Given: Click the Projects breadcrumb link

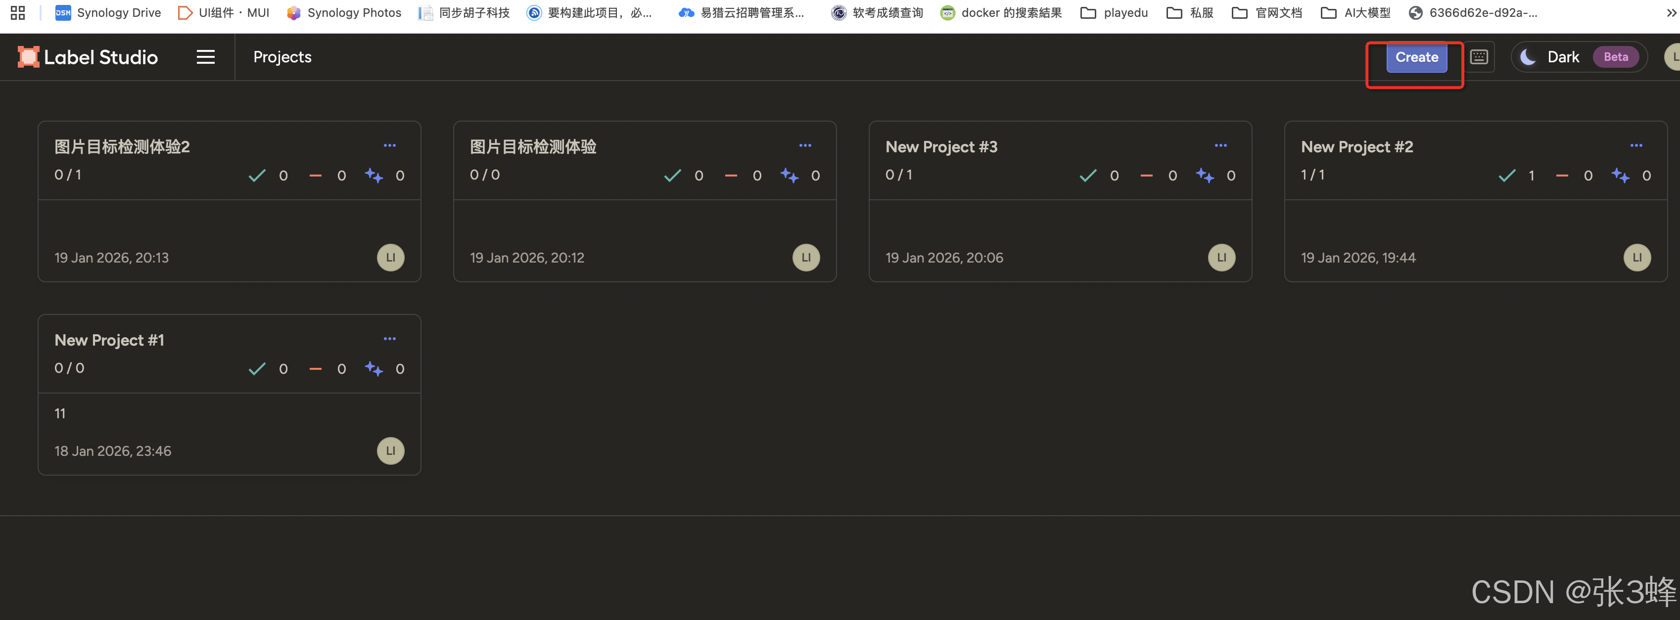Looking at the screenshot, I should [282, 57].
